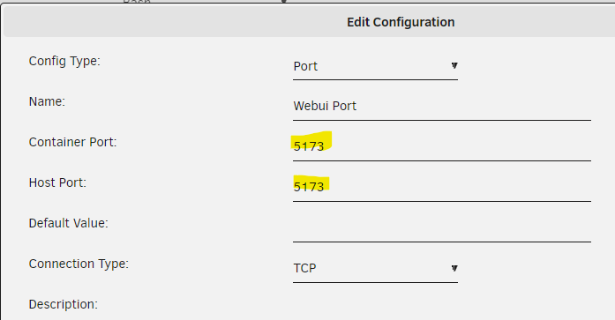
Task: Click the 'Container Port:' label
Action: click(73, 142)
